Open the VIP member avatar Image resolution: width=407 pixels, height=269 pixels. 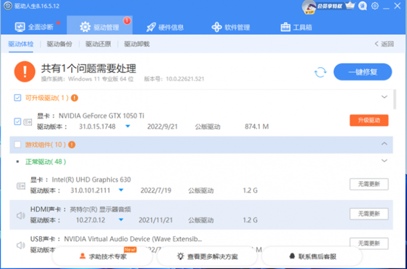(x=309, y=7)
